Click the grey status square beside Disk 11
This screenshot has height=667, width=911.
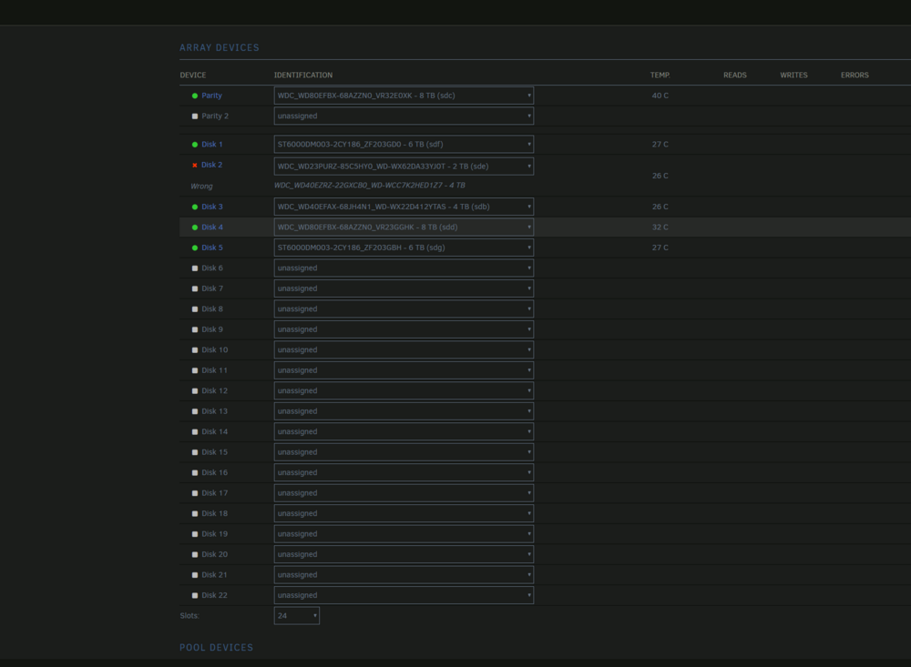coord(195,370)
